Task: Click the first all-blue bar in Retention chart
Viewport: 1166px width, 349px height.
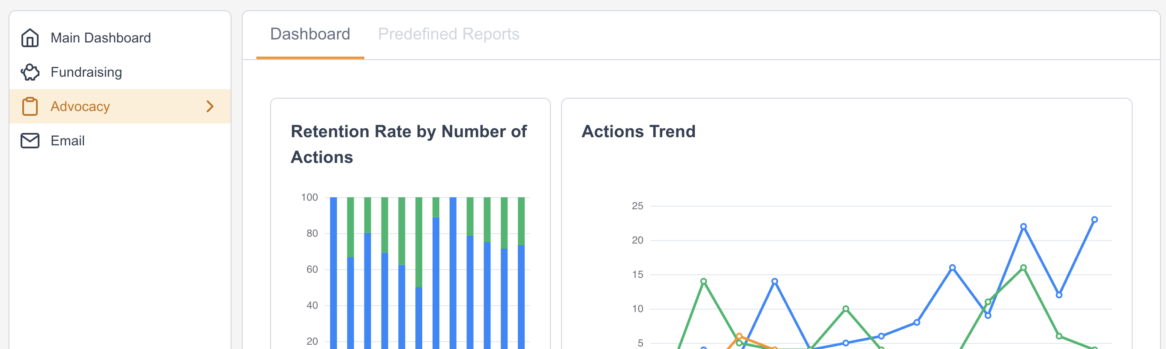Action: (x=333, y=271)
